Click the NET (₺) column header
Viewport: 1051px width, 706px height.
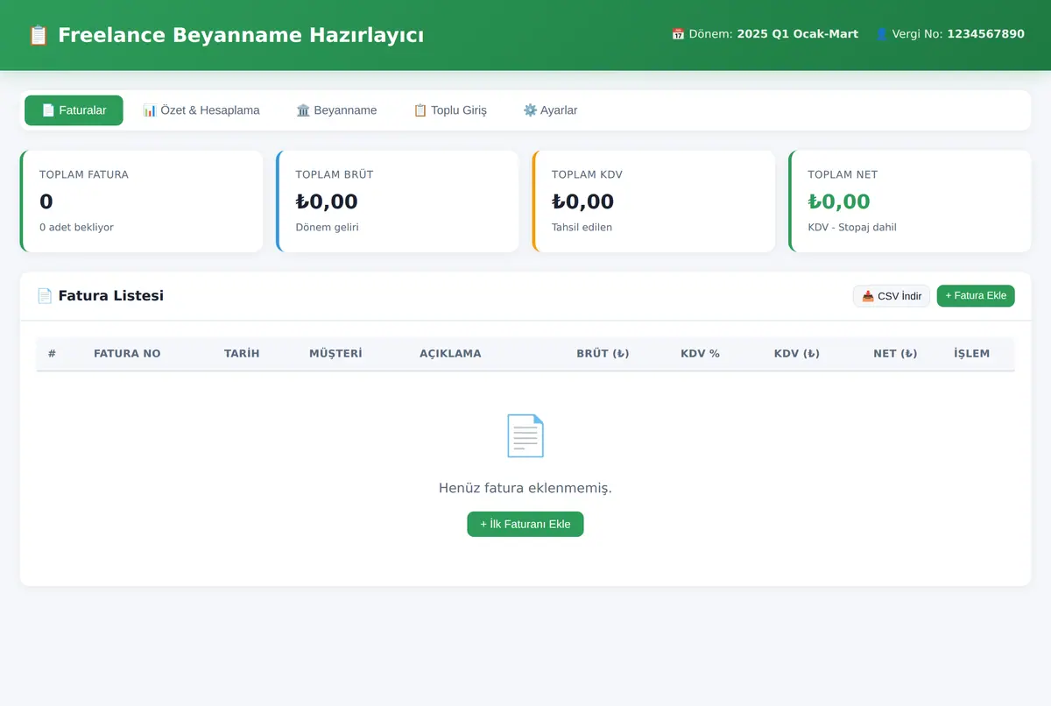tap(895, 354)
